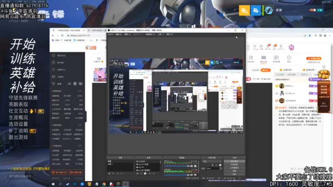This screenshot has height=187, width=333.
Task: Collapse Douyu left sidebar handle
Action: click(86, 117)
